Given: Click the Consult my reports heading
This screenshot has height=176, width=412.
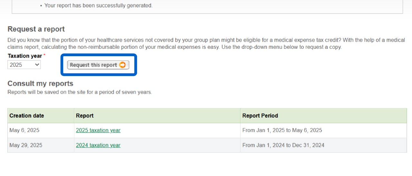Looking at the screenshot, I should coord(40,84).
